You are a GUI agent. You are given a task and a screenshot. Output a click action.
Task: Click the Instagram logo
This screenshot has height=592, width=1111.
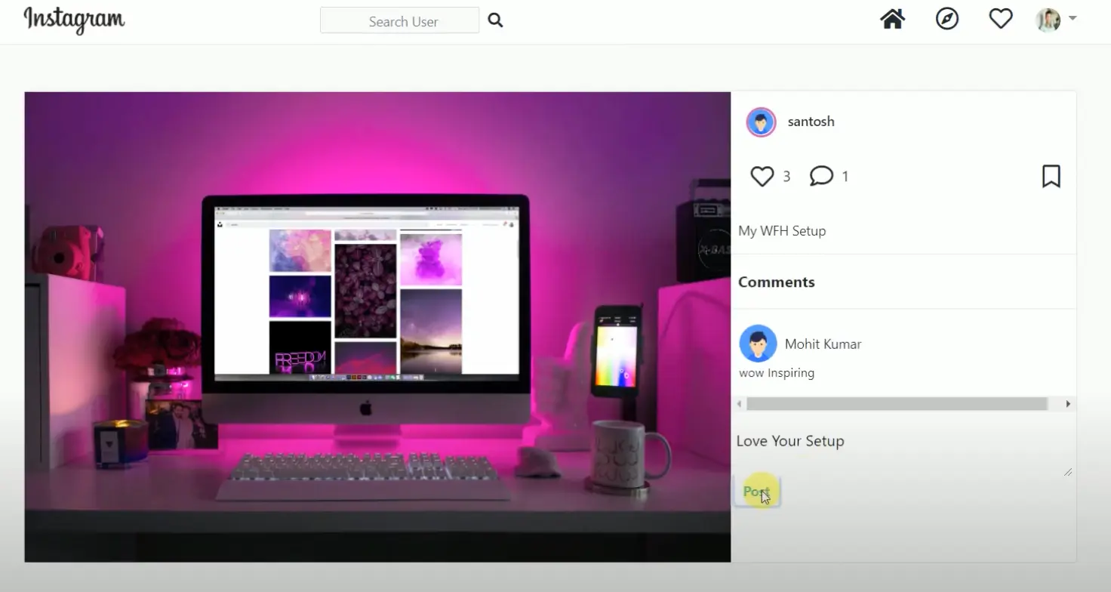tap(73, 20)
